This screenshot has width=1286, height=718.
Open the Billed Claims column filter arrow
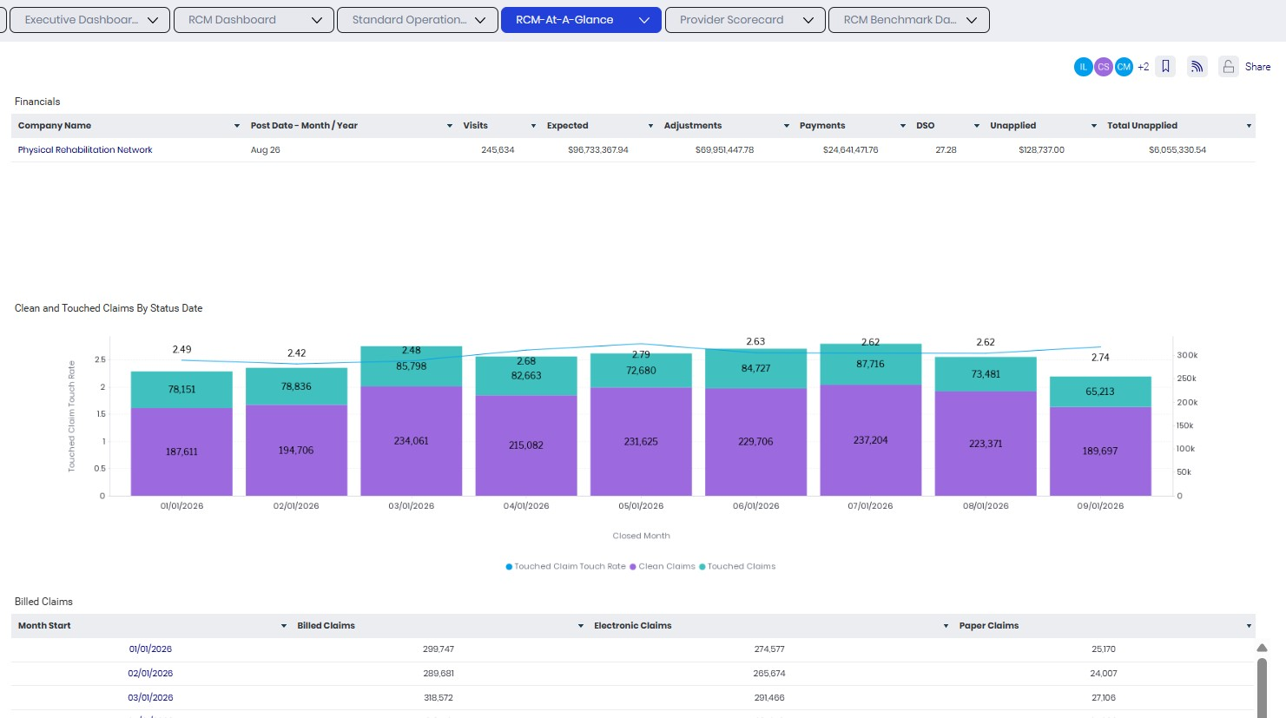tap(581, 626)
